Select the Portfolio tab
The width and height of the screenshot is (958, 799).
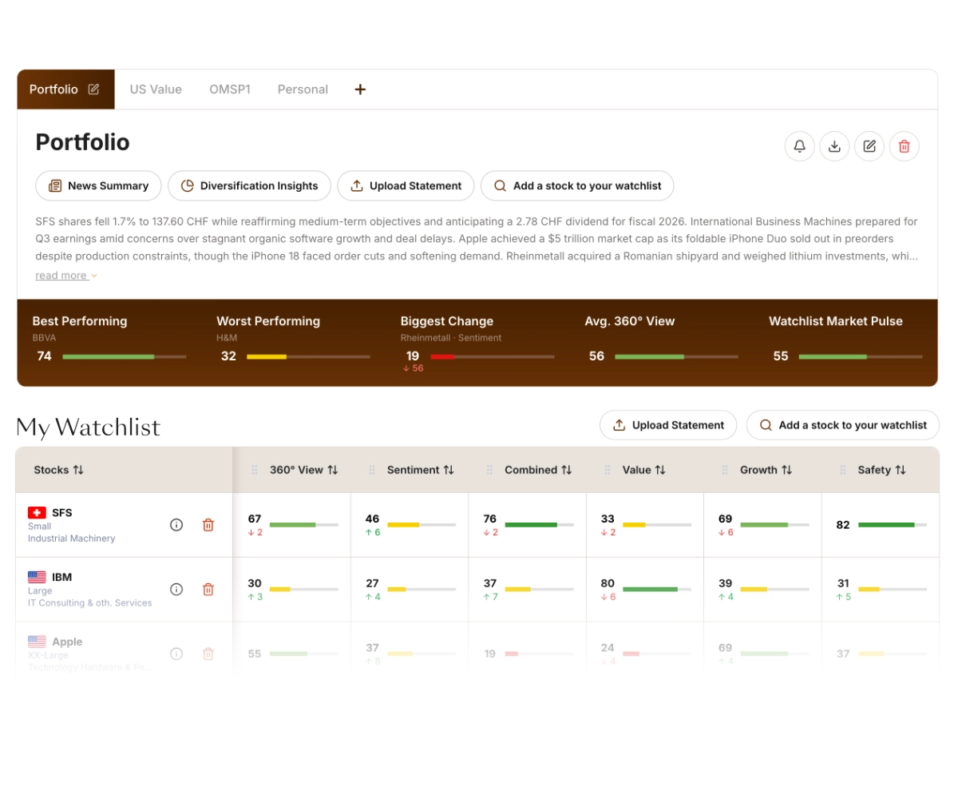(65, 89)
